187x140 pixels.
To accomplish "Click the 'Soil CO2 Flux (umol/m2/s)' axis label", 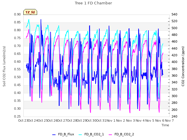I will (4, 66).
